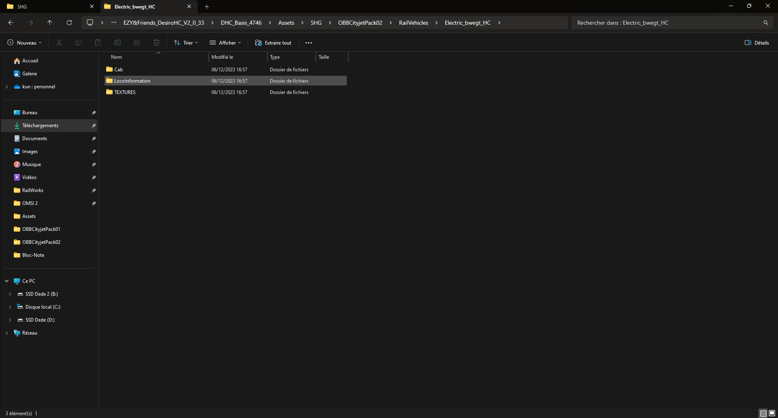This screenshot has width=778, height=418.
Task: Go up one folder level
Action: coord(50,23)
